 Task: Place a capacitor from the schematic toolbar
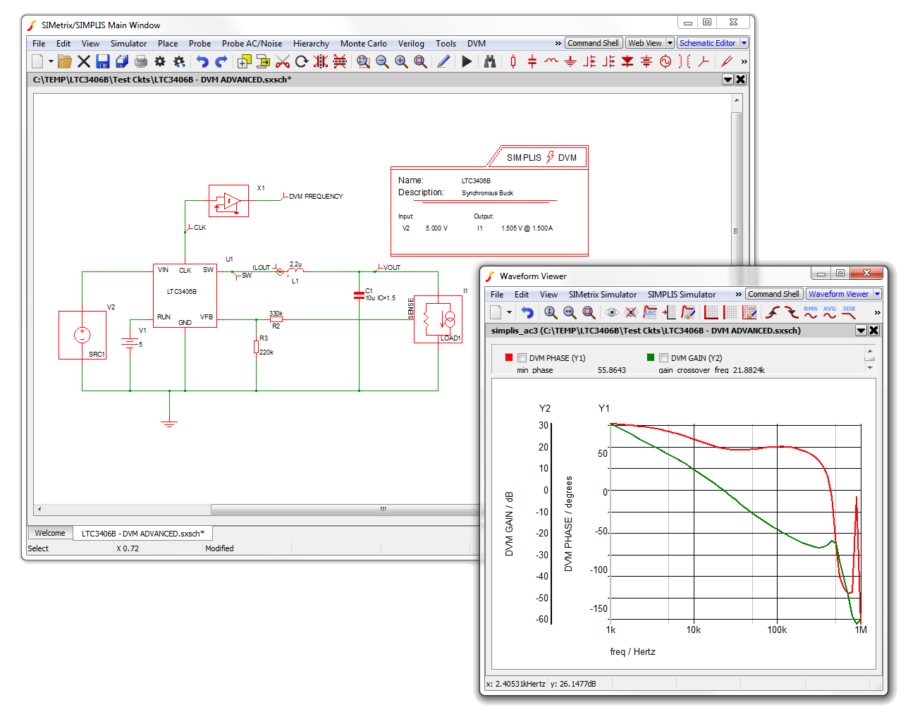532,62
